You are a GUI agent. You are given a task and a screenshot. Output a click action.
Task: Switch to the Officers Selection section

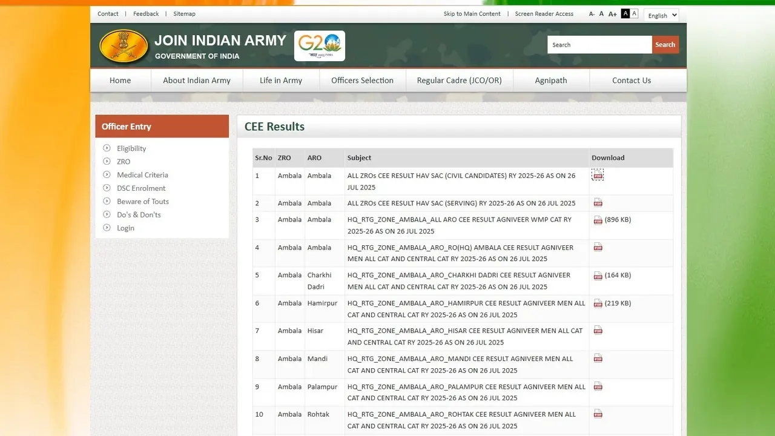(362, 80)
